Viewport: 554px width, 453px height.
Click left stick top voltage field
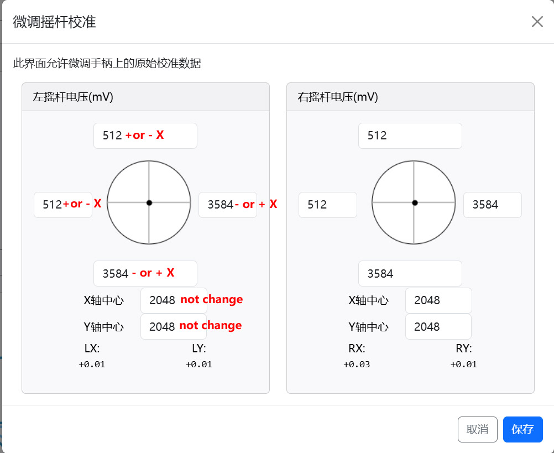[145, 136]
